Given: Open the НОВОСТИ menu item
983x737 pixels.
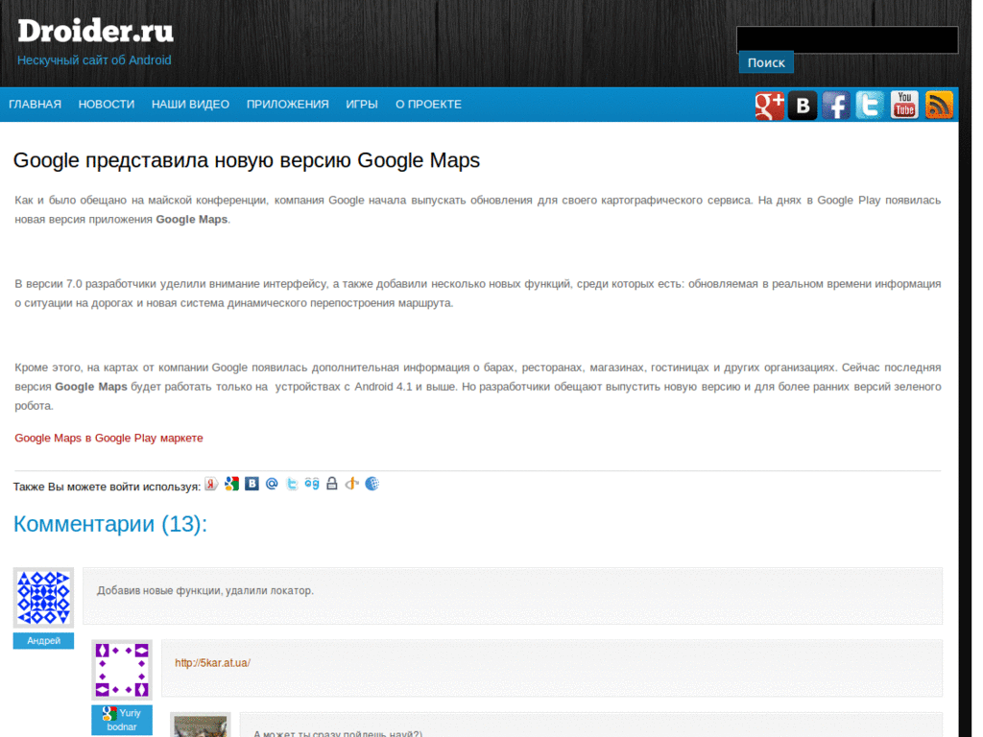Looking at the screenshot, I should 107,104.
